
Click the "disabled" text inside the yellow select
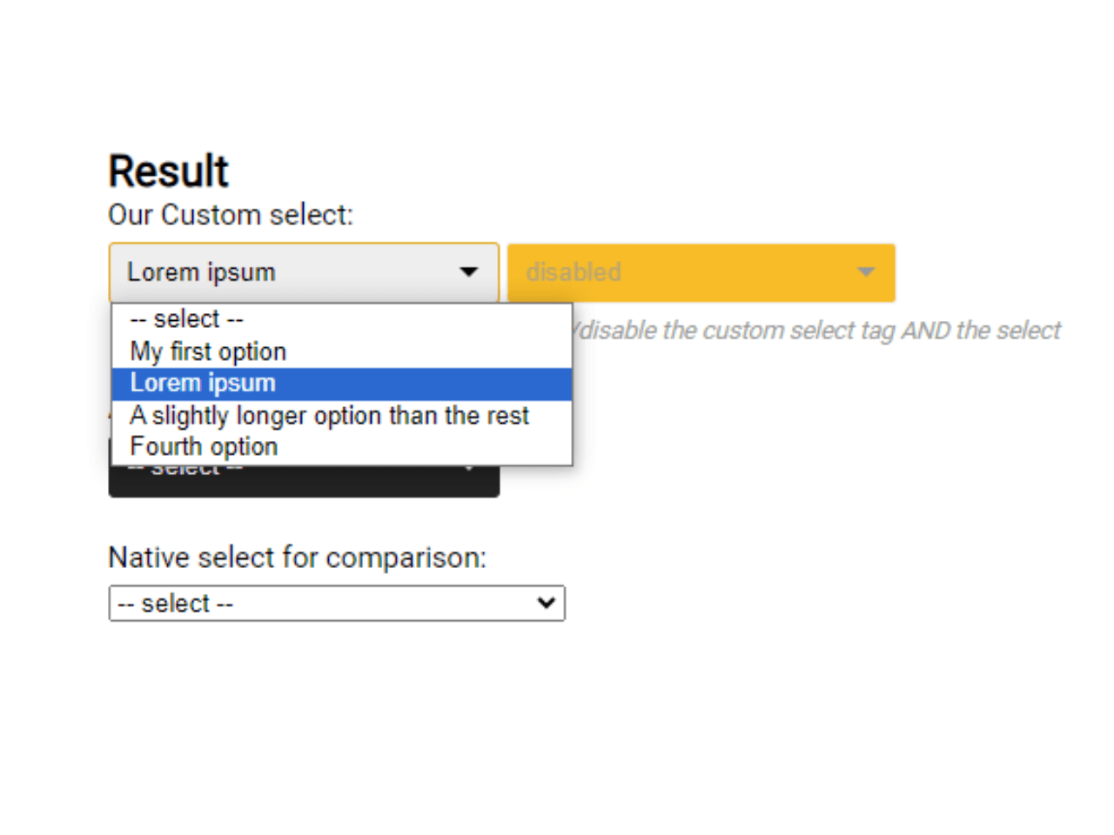tap(573, 272)
